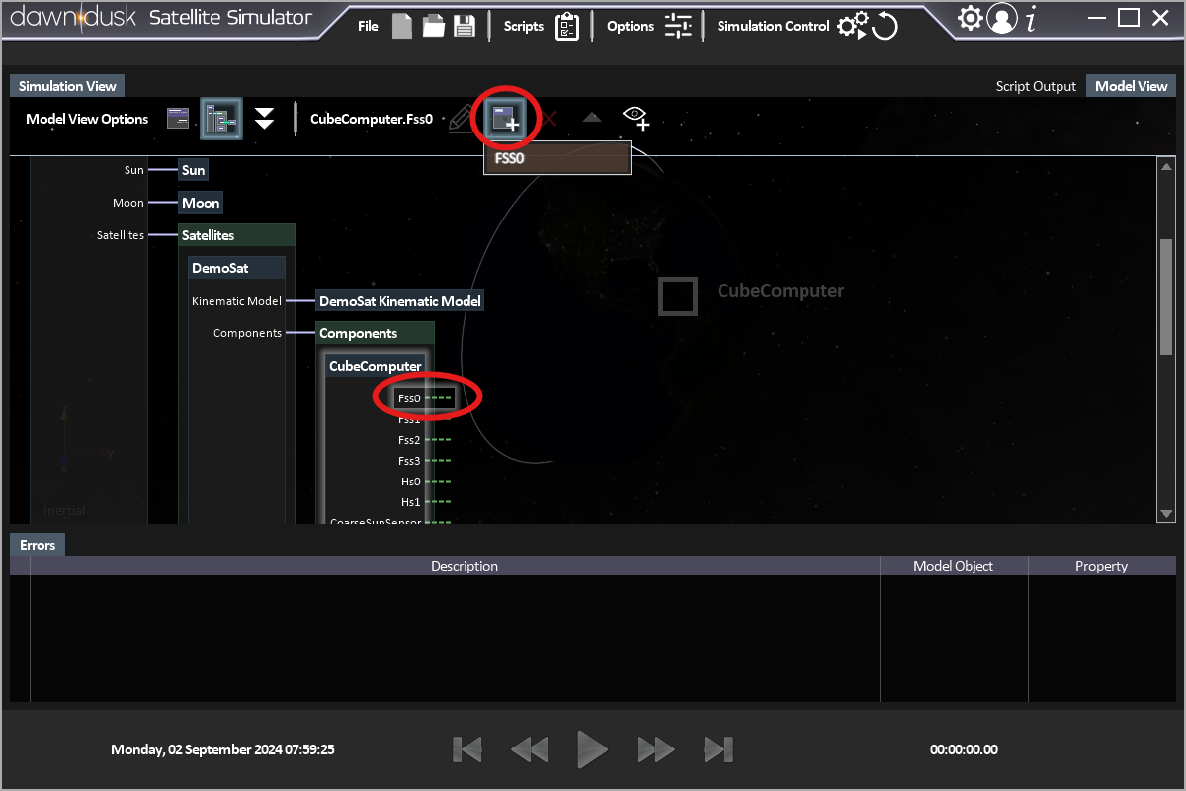This screenshot has width=1186, height=791.
Task: Play the simulation
Action: pos(592,749)
